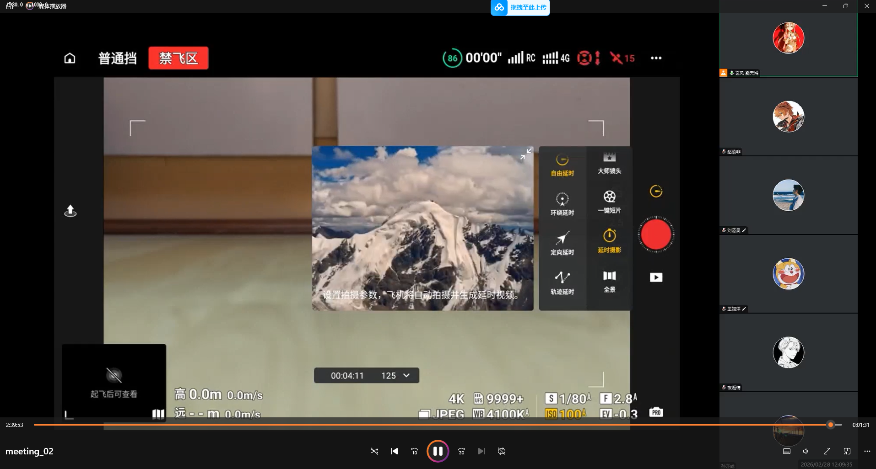The width and height of the screenshot is (876, 469).
Task: Click the blue cloud upload button
Action: click(520, 7)
